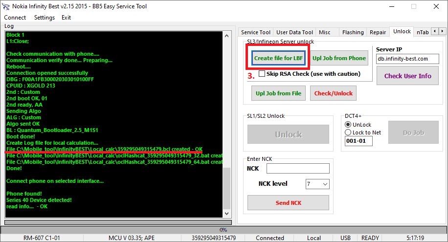Viewport: 448px width, 242px height.
Task: Open the Flashing tab
Action: click(x=353, y=32)
